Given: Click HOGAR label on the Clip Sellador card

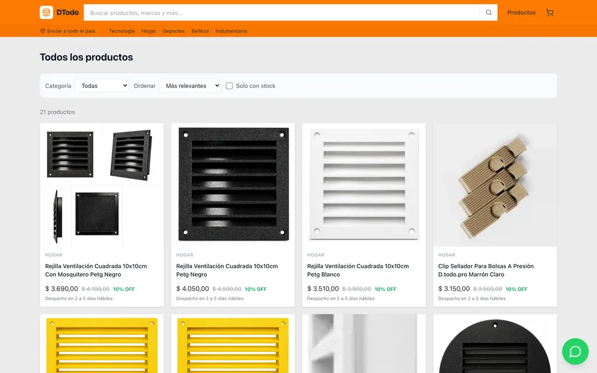Looking at the screenshot, I should [447, 255].
